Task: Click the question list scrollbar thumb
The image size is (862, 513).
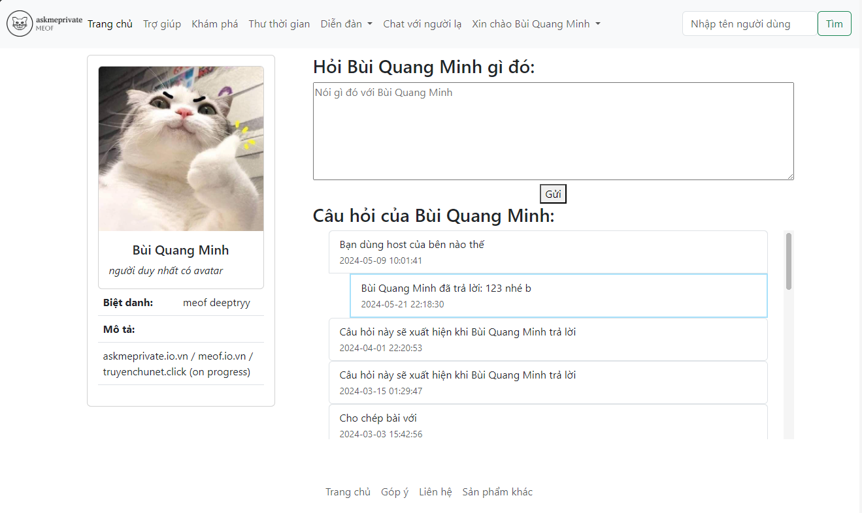Action: click(x=789, y=261)
